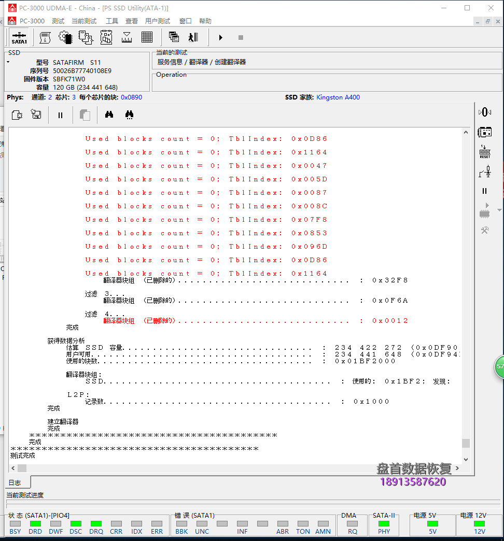Open the 用户测试 menu

(158, 21)
